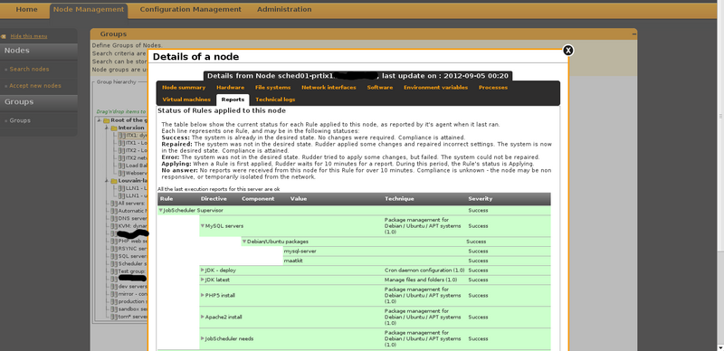This screenshot has width=724, height=351.
Task: Collapse Debian/Ubuntu packages component
Action: click(244, 242)
